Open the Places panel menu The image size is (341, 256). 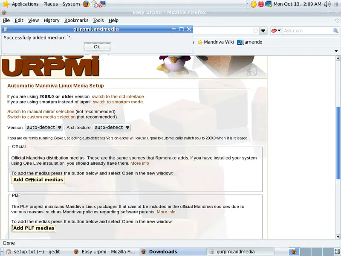coord(50,4)
